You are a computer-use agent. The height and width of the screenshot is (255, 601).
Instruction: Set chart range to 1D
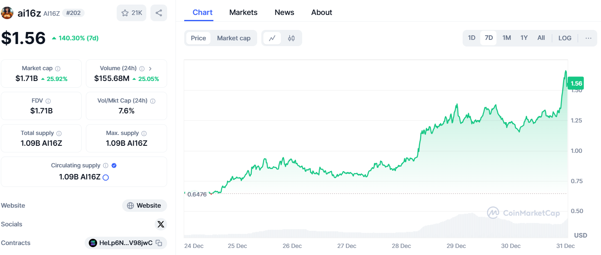471,38
